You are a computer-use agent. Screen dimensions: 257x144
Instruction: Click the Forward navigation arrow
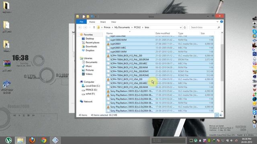(85, 28)
